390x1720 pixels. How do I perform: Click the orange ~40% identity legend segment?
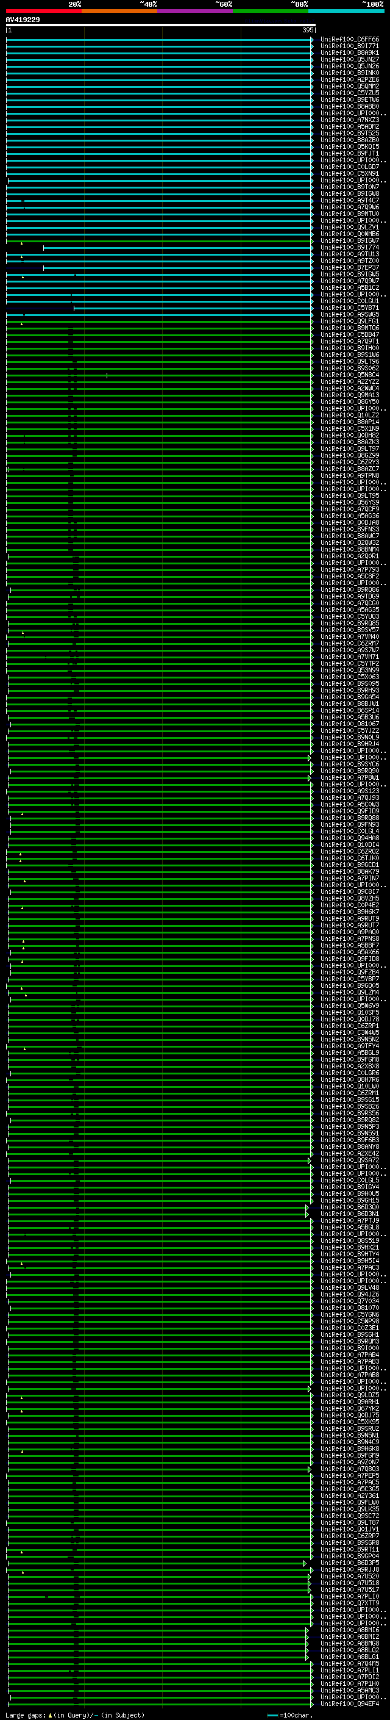coord(119,12)
